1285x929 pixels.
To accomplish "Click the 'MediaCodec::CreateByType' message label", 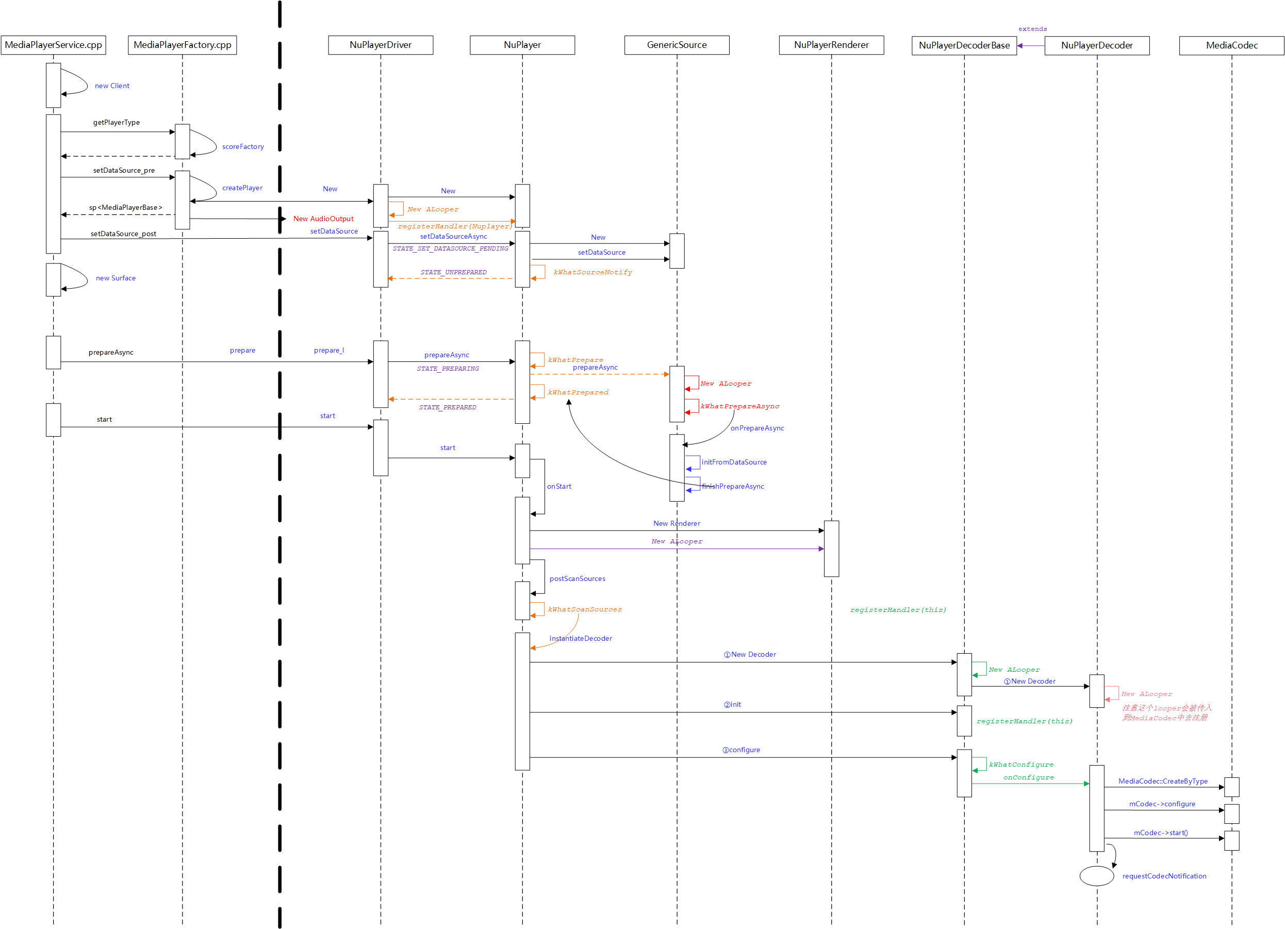I will (1163, 781).
